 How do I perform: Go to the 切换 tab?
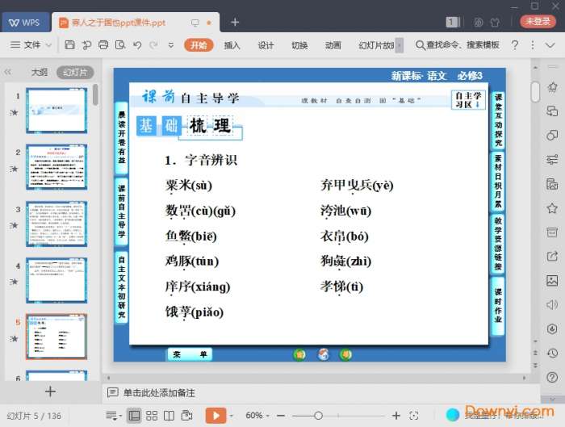click(x=299, y=45)
